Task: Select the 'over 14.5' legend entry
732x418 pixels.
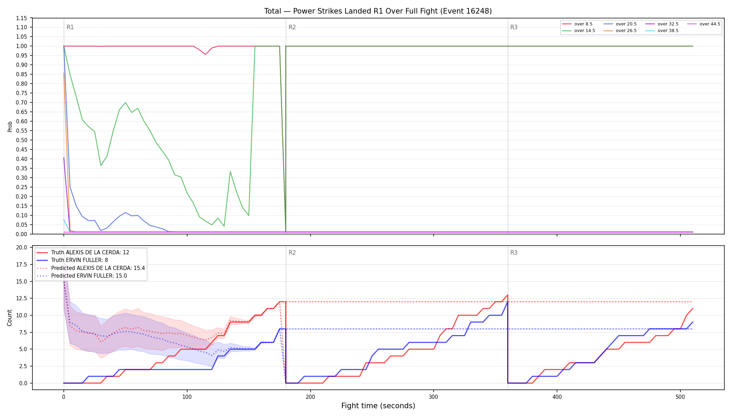Action: click(x=579, y=31)
